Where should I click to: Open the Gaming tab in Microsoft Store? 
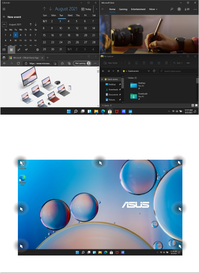(123, 9)
